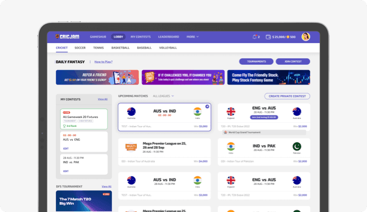Switch to the Soccer tab
The height and width of the screenshot is (212, 367).
tap(80, 48)
